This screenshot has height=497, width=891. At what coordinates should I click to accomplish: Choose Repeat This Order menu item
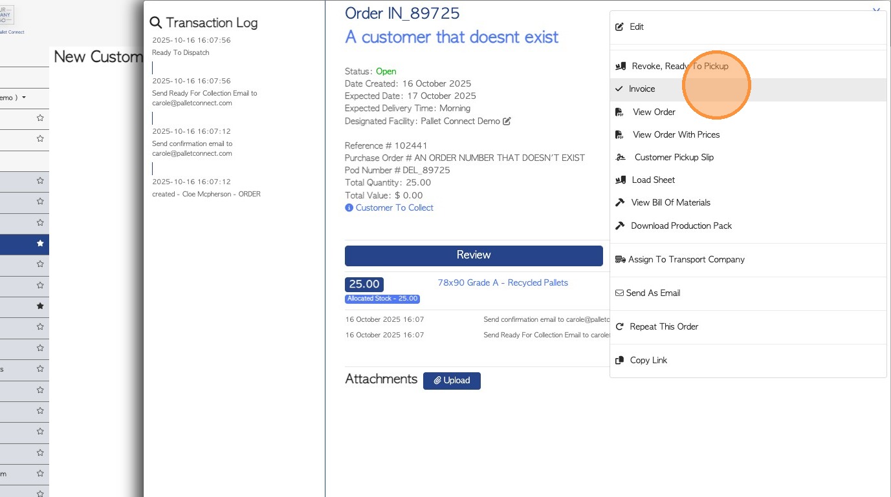point(664,327)
